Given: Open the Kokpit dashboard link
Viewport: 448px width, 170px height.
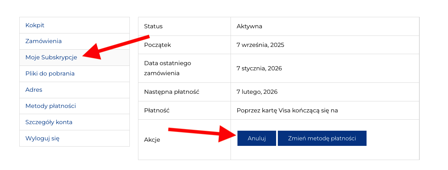Looking at the screenshot, I should coord(35,25).
